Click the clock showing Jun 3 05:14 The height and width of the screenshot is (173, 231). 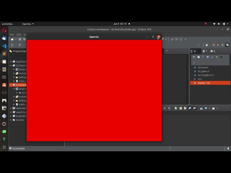pyautogui.click(x=120, y=24)
